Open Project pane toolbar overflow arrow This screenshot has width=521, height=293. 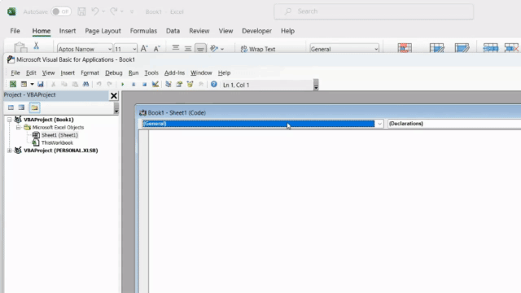coord(116,108)
